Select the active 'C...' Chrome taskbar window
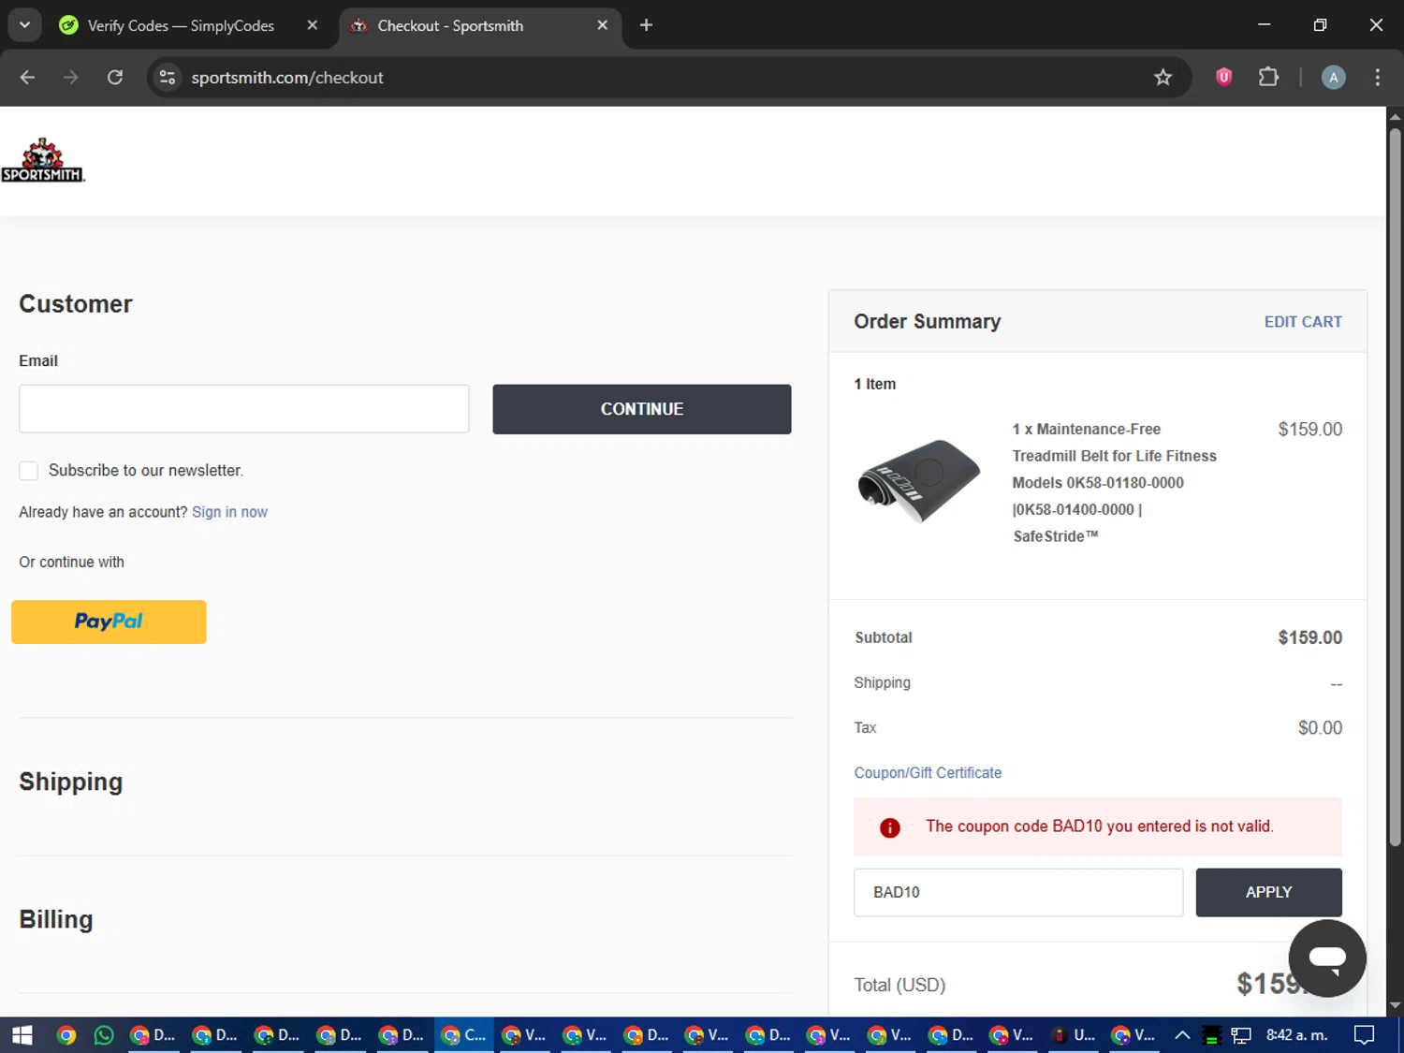This screenshot has width=1404, height=1053. point(464,1035)
